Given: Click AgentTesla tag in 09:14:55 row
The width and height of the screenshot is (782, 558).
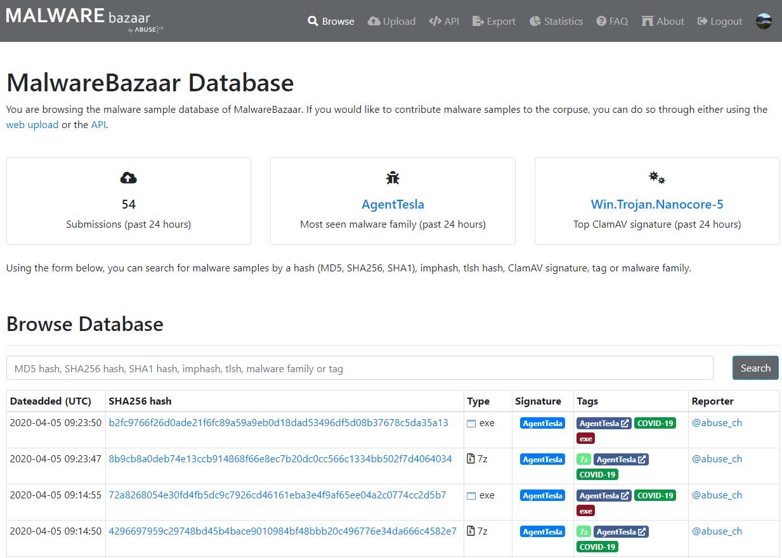Looking at the screenshot, I should (x=604, y=496).
